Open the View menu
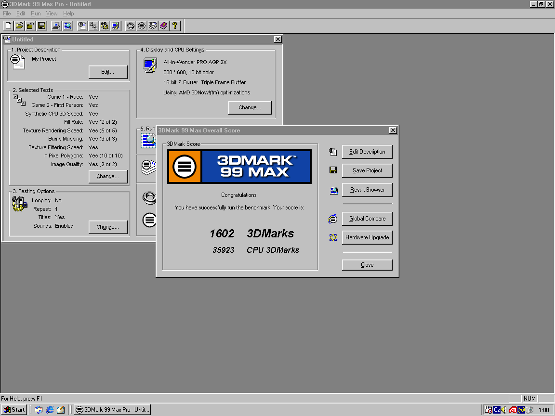The width and height of the screenshot is (555, 416). coord(52,13)
